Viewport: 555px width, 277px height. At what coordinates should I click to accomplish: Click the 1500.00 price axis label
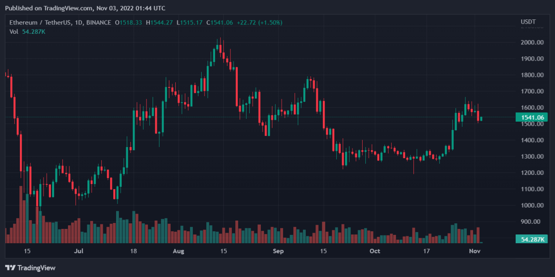click(532, 124)
